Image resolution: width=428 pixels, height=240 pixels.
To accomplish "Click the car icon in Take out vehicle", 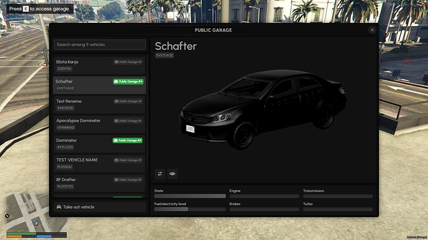I will click(59, 207).
